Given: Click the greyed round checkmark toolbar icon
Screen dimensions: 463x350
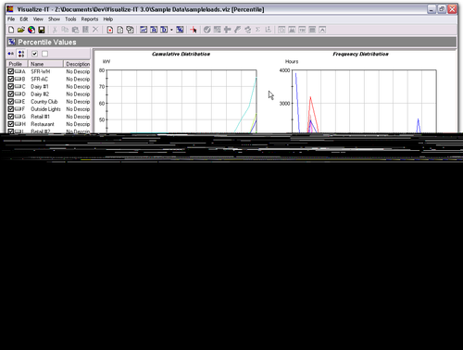Looking at the screenshot, I should [x=206, y=30].
